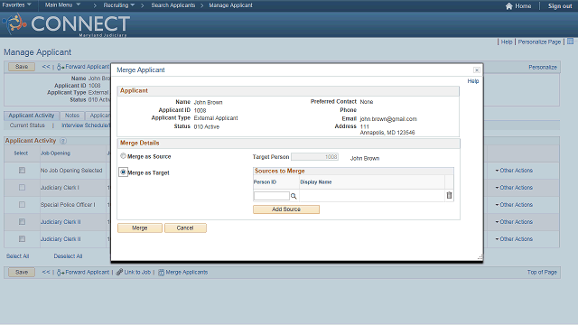Check the Judiciary Clerk I row checkbox
Image resolution: width=578 pixels, height=325 pixels.
22,188
